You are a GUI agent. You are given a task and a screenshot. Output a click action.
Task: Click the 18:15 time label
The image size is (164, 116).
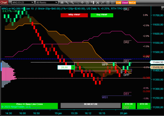pos(102,113)
